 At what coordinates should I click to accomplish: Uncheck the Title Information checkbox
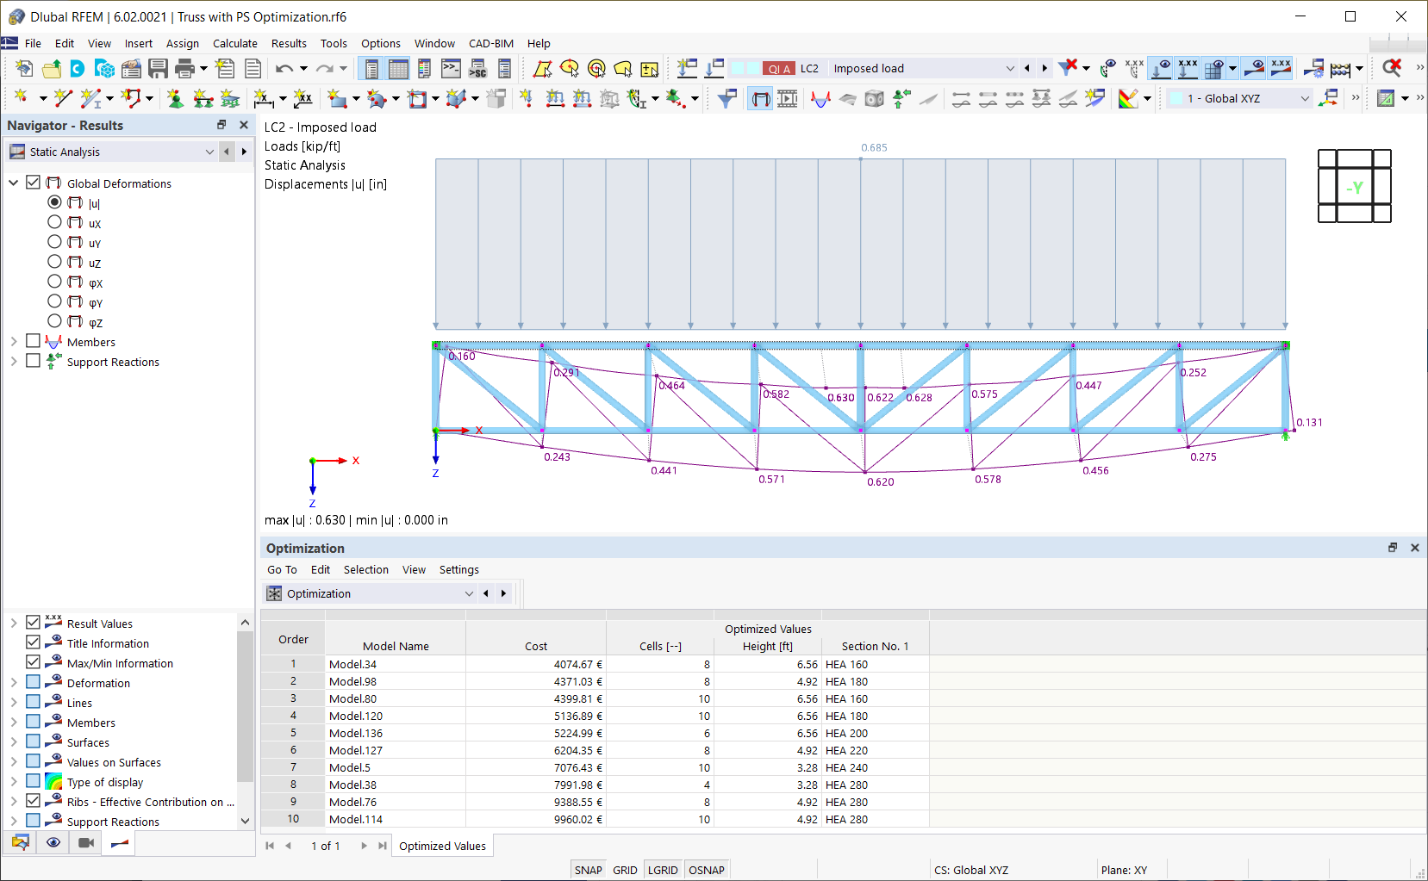click(33, 642)
